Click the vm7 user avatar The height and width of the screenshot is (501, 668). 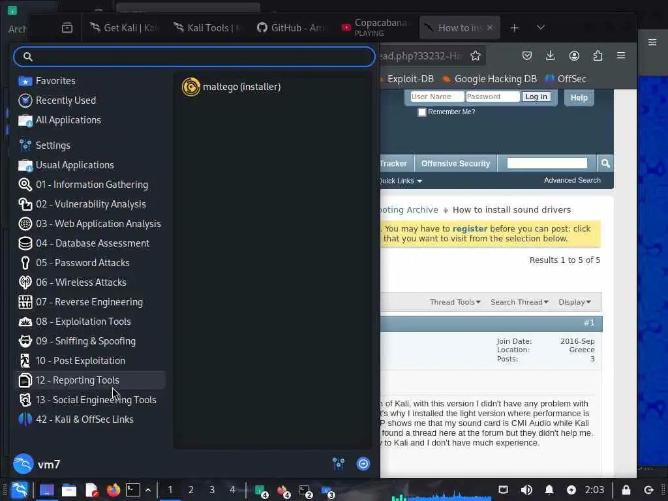pos(23,464)
